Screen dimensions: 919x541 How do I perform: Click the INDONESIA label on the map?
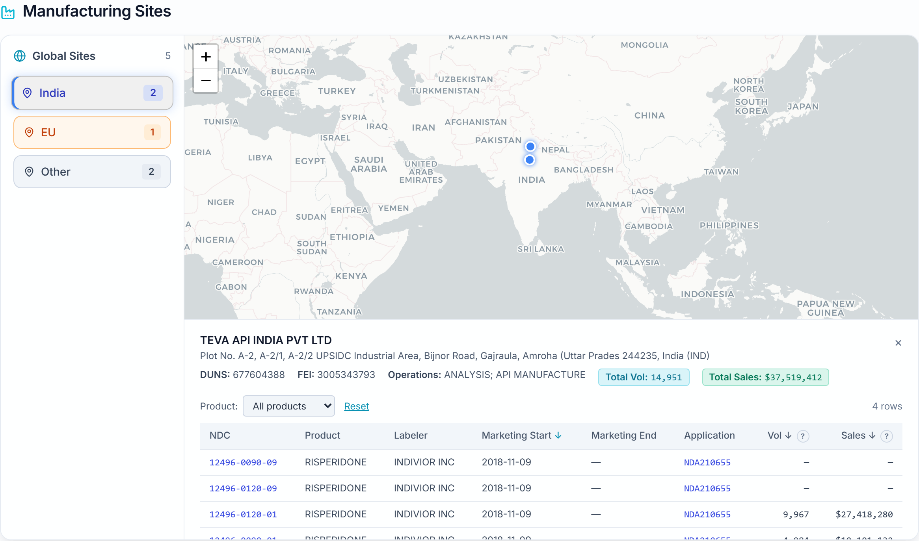pyautogui.click(x=707, y=294)
